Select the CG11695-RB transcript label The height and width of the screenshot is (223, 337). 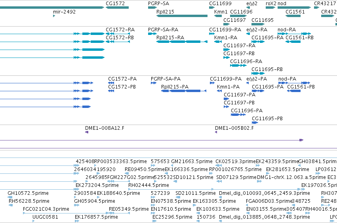coord(267,69)
